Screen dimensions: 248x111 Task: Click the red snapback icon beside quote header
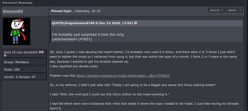click(x=135, y=23)
